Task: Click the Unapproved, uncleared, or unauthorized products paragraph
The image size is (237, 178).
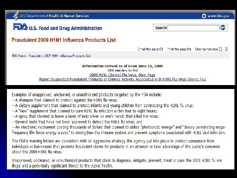Action: tap(117, 163)
